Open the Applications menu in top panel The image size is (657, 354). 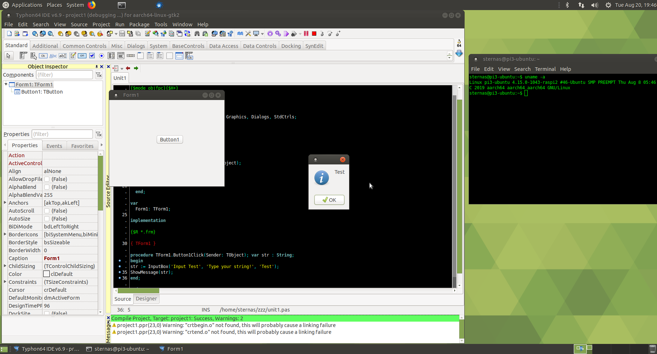coord(27,5)
